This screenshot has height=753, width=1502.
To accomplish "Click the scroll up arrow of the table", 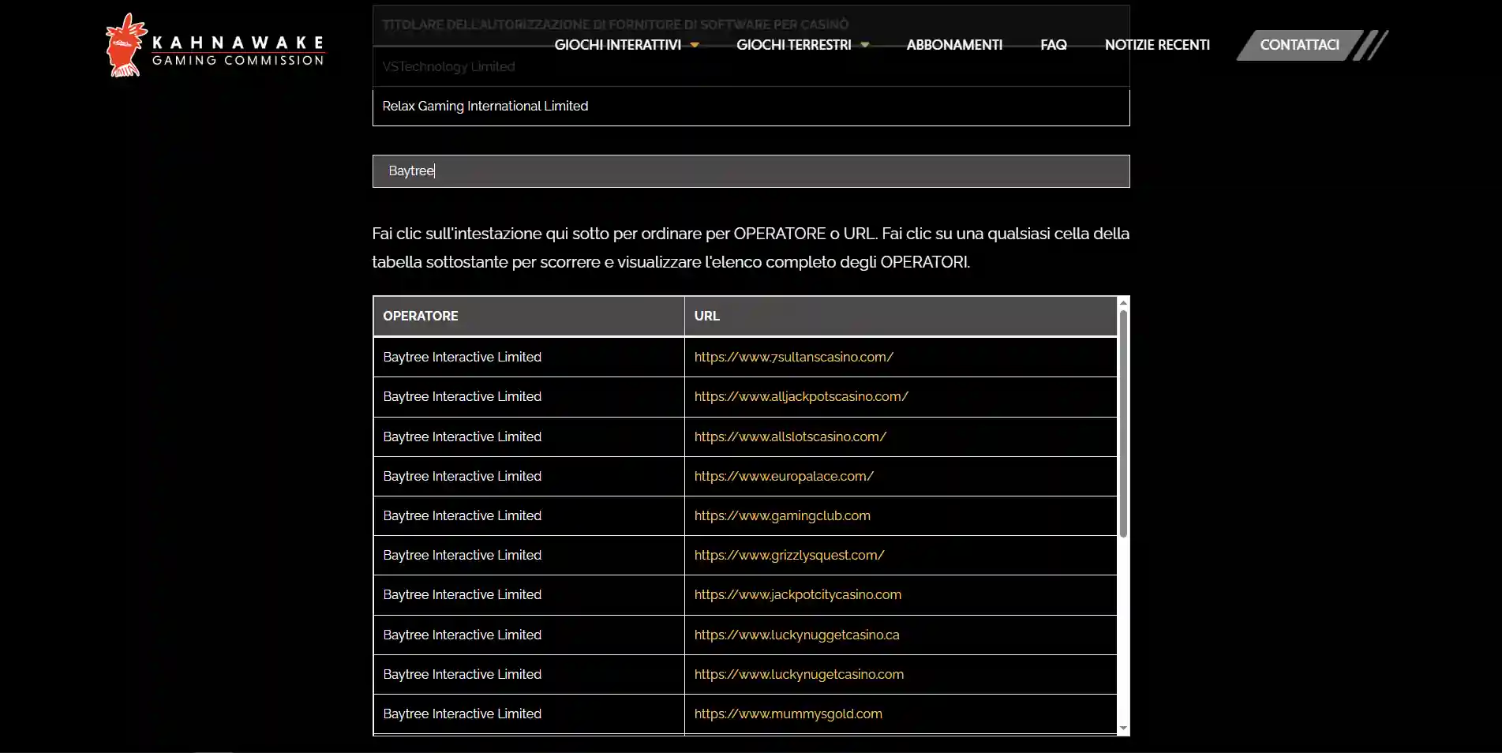I will click(1123, 302).
